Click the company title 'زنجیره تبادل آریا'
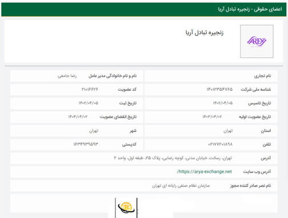 tap(205, 33)
